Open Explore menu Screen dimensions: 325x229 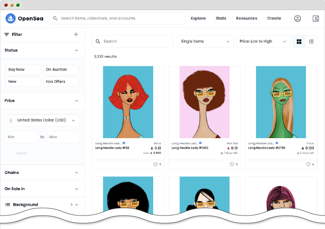(198, 18)
